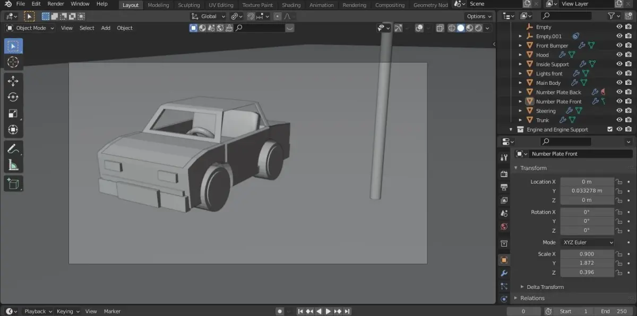Toggle viewport overlays

(419, 28)
